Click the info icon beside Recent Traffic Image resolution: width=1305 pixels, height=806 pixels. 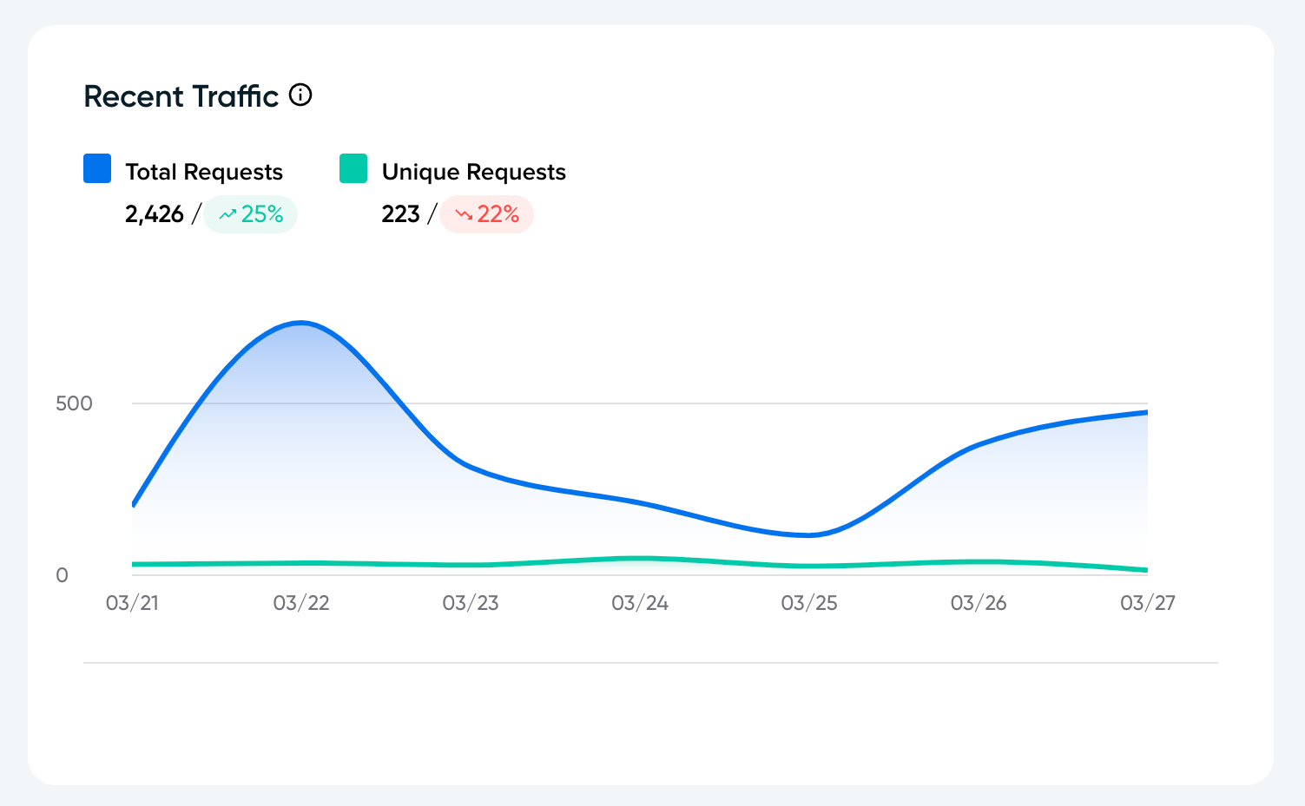pyautogui.click(x=300, y=95)
